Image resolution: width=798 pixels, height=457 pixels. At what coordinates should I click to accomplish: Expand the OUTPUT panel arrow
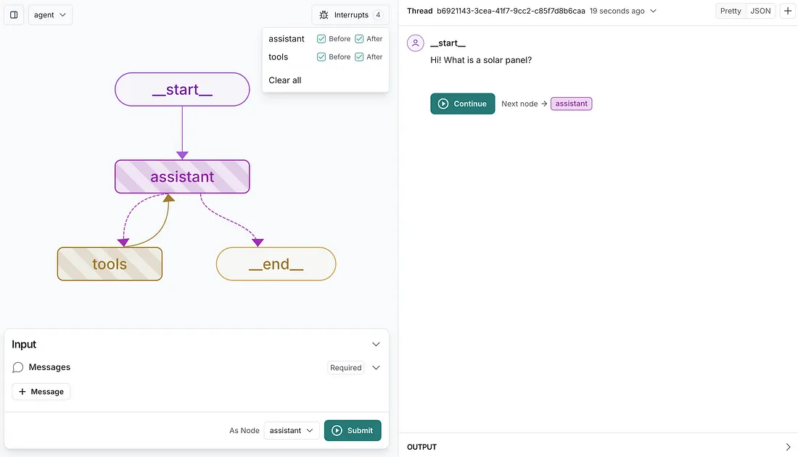coord(788,447)
